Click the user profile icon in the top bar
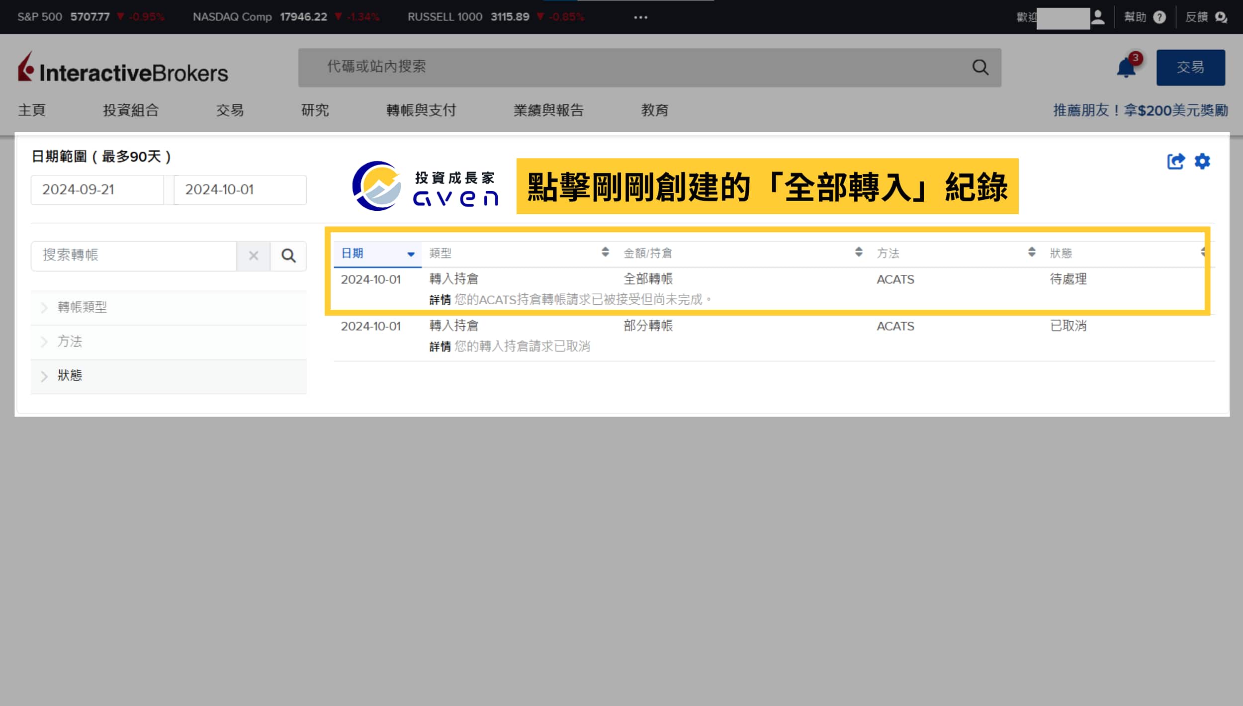This screenshot has width=1243, height=706. (1099, 16)
